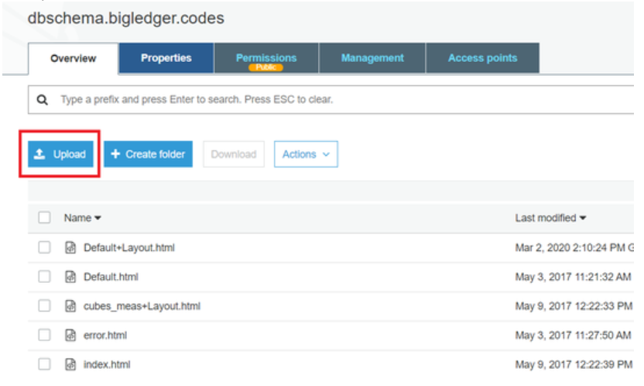This screenshot has width=644, height=386.
Task: Go to the Management tab
Action: (x=372, y=58)
